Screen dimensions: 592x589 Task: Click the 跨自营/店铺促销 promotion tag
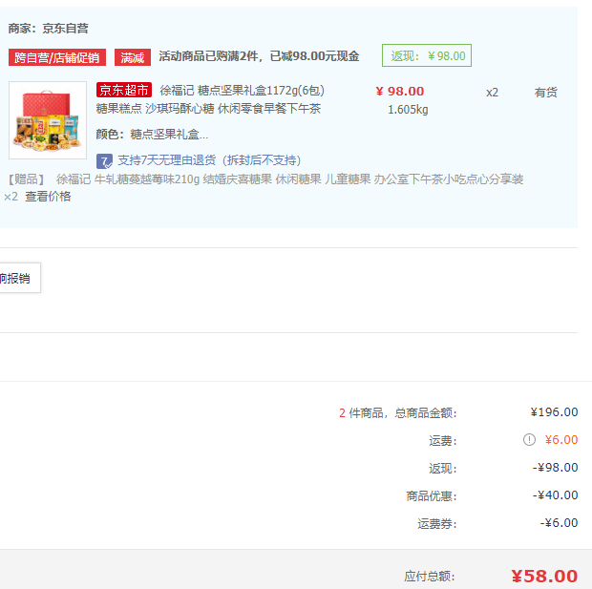pyautogui.click(x=57, y=57)
